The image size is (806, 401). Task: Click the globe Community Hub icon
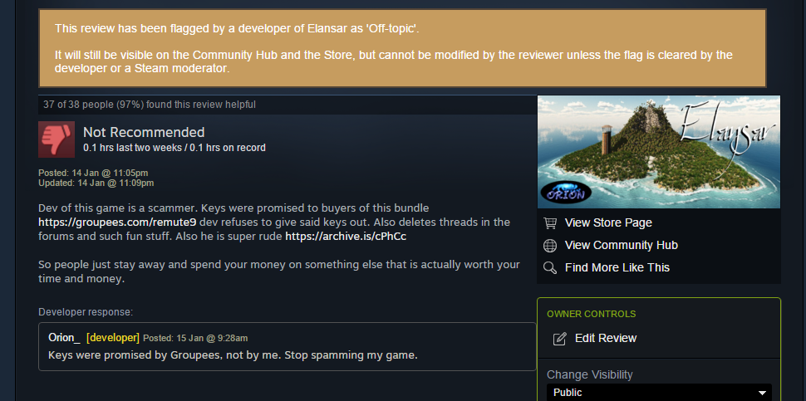pyautogui.click(x=550, y=246)
